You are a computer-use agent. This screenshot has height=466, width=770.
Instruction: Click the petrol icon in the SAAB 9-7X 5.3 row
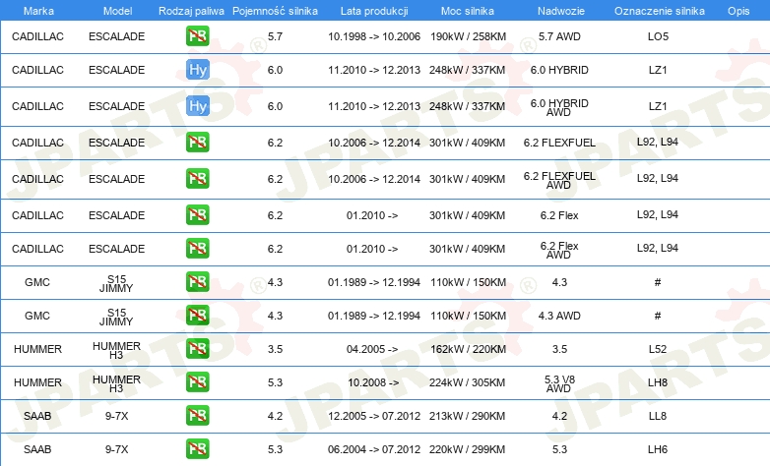[x=197, y=448]
